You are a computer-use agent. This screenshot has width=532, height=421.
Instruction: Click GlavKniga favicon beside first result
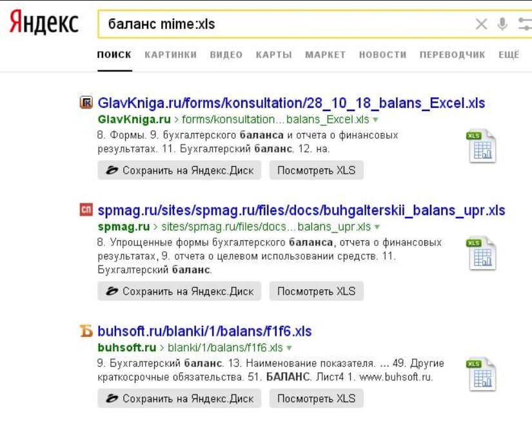pos(86,103)
